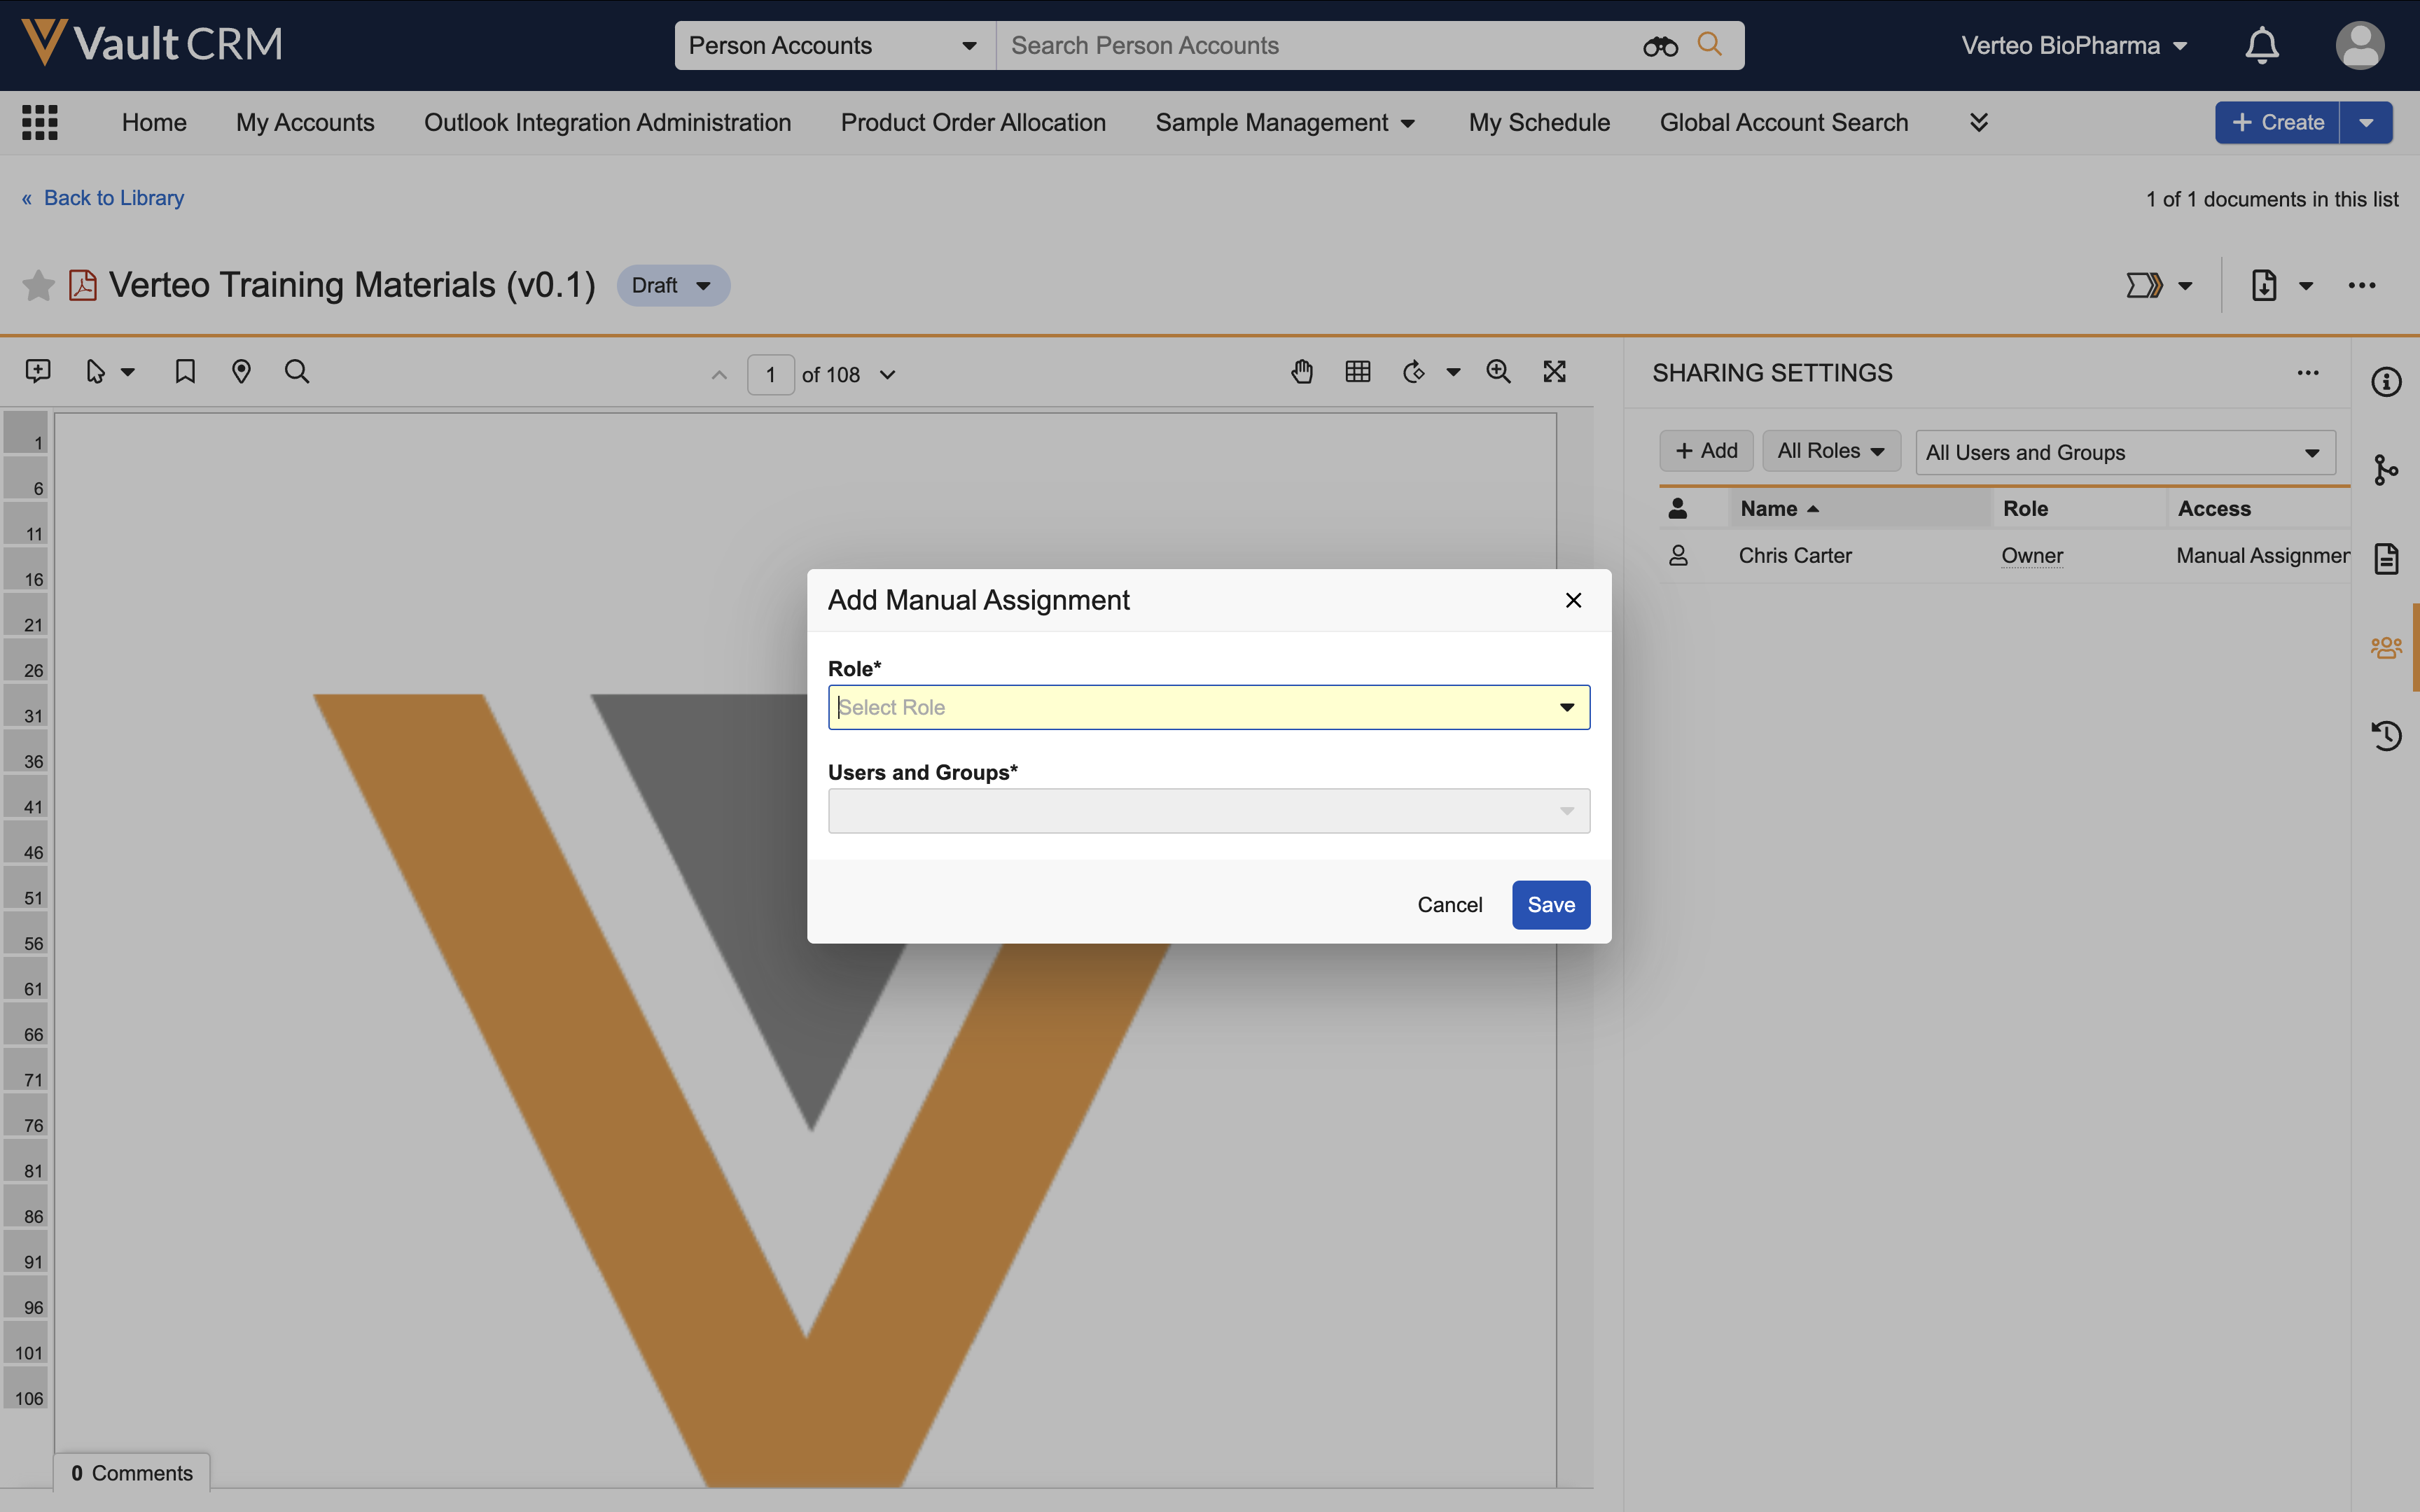
Task: Click the favorite star icon
Action: pyautogui.click(x=38, y=286)
